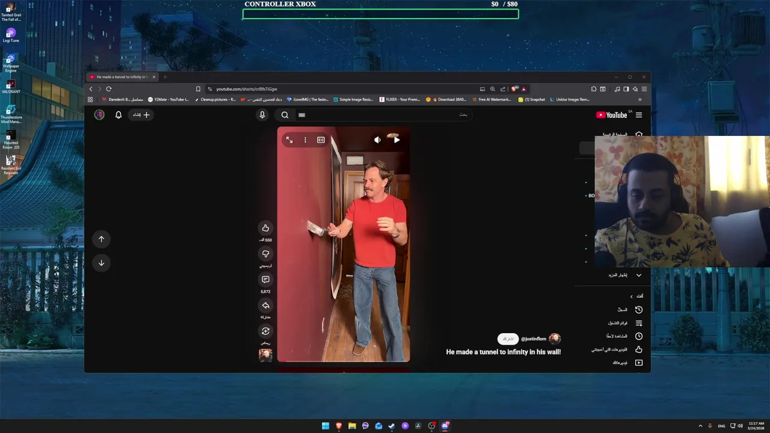This screenshot has width=770, height=433.
Task: Open Brave browser from taskbar
Action: point(339,426)
